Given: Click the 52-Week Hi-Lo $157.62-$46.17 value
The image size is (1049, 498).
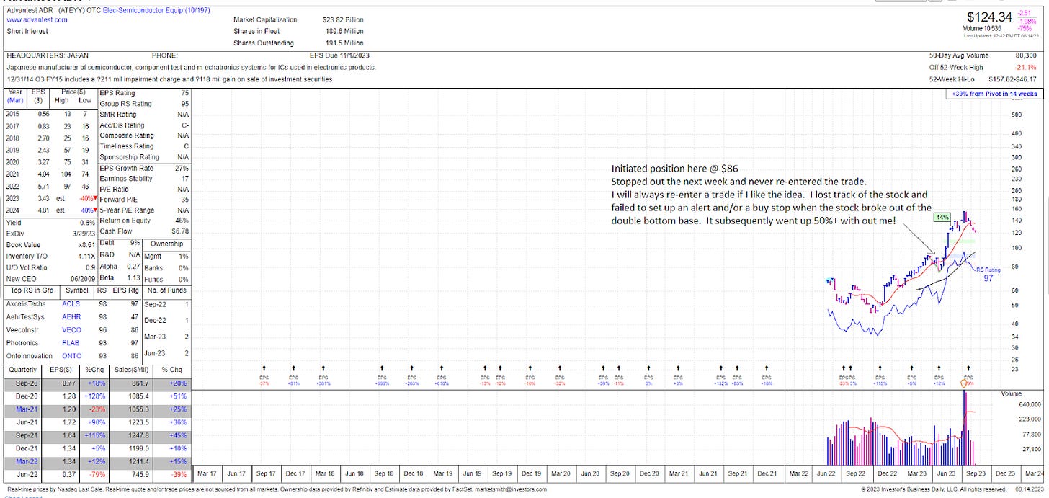Looking at the screenshot, I should [1014, 79].
